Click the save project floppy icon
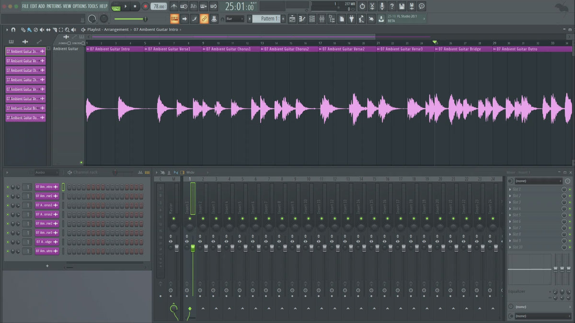The image size is (575, 323). tap(402, 6)
